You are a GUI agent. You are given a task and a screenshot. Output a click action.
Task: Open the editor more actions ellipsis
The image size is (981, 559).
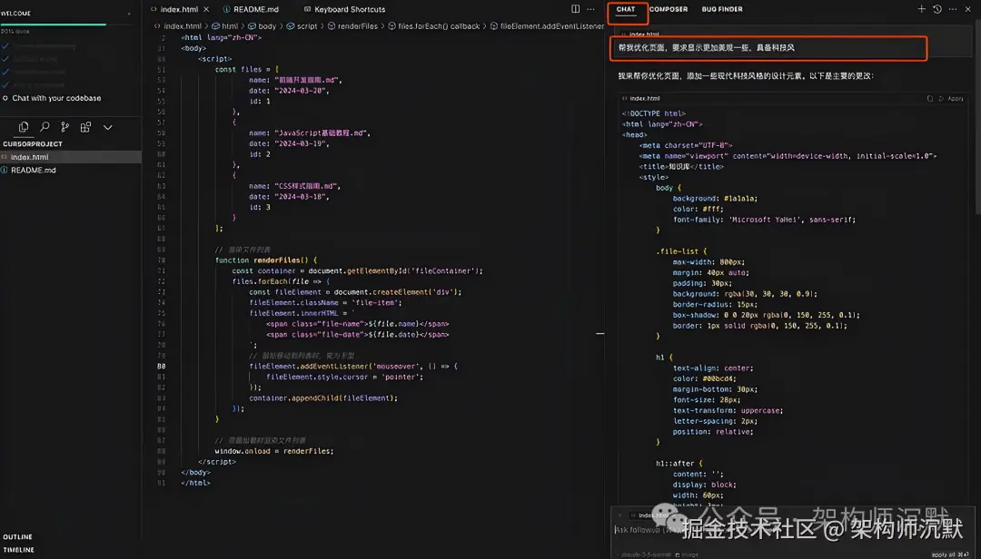(590, 9)
